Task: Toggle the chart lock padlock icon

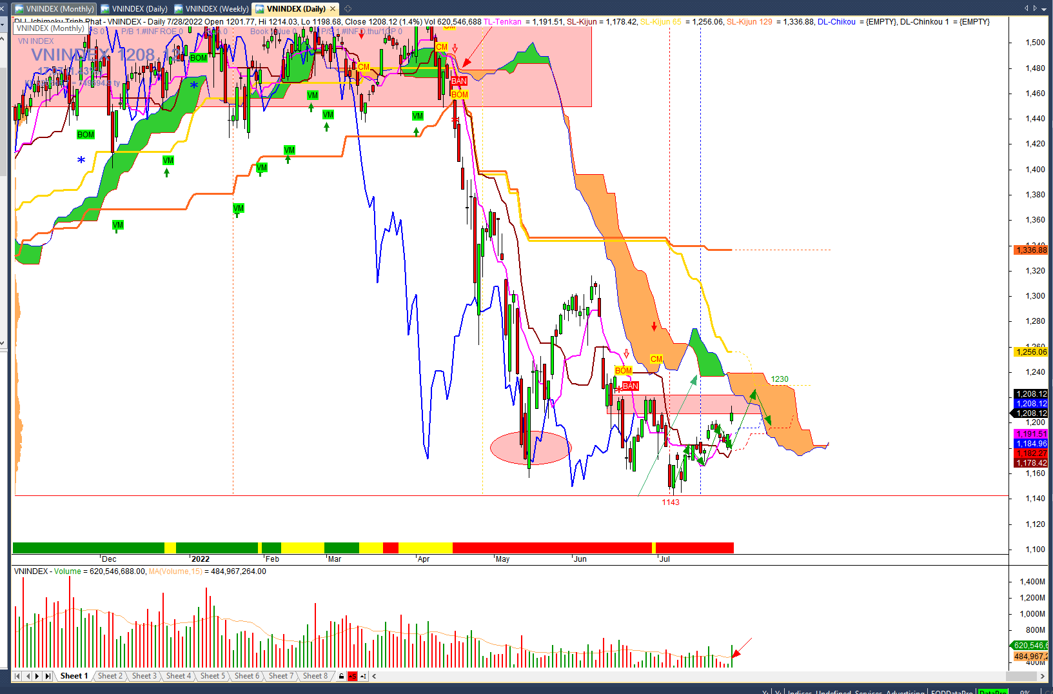Action: (341, 676)
